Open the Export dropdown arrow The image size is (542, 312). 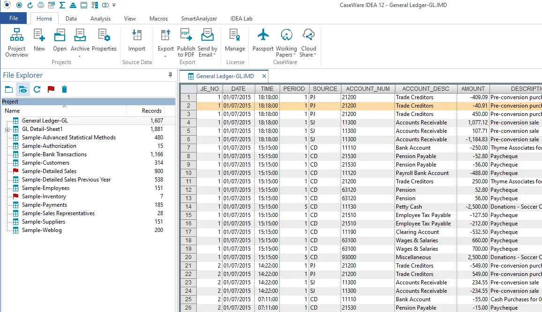point(165,56)
